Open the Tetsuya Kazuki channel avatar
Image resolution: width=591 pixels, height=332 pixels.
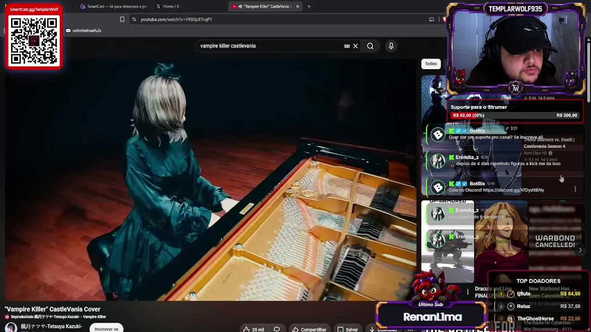(11, 327)
